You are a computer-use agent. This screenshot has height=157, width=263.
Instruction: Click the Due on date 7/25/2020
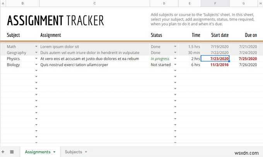tap(248, 59)
